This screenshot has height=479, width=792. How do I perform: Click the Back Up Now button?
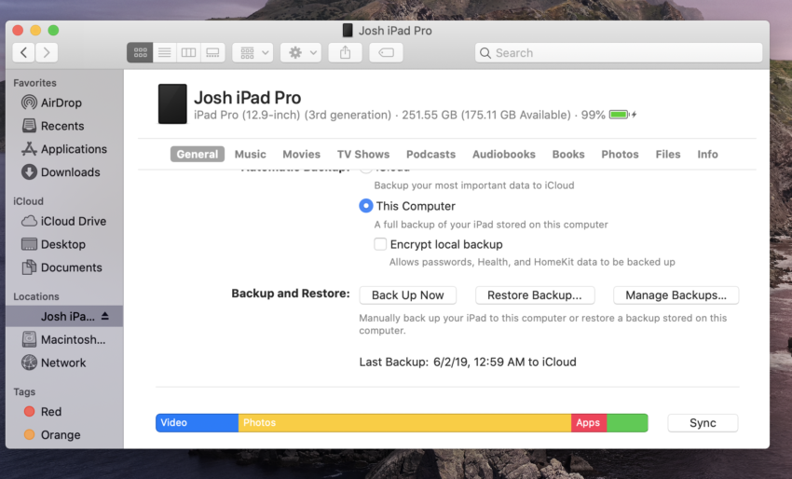click(x=407, y=295)
